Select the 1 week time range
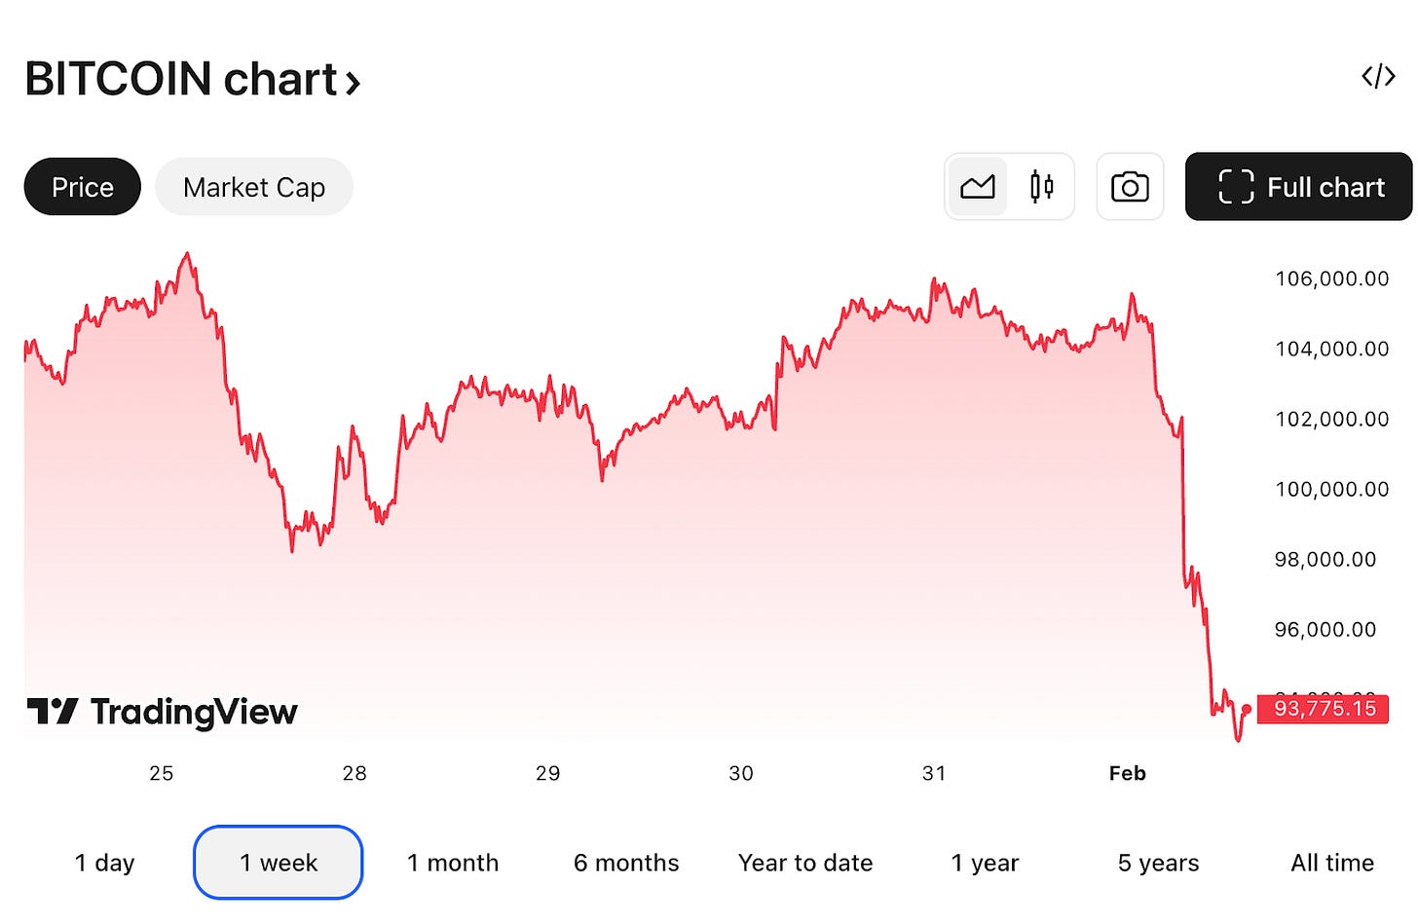Image resolution: width=1418 pixels, height=924 pixels. coord(278,862)
